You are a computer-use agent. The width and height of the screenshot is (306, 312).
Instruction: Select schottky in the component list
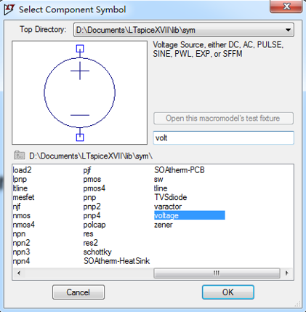click(97, 252)
